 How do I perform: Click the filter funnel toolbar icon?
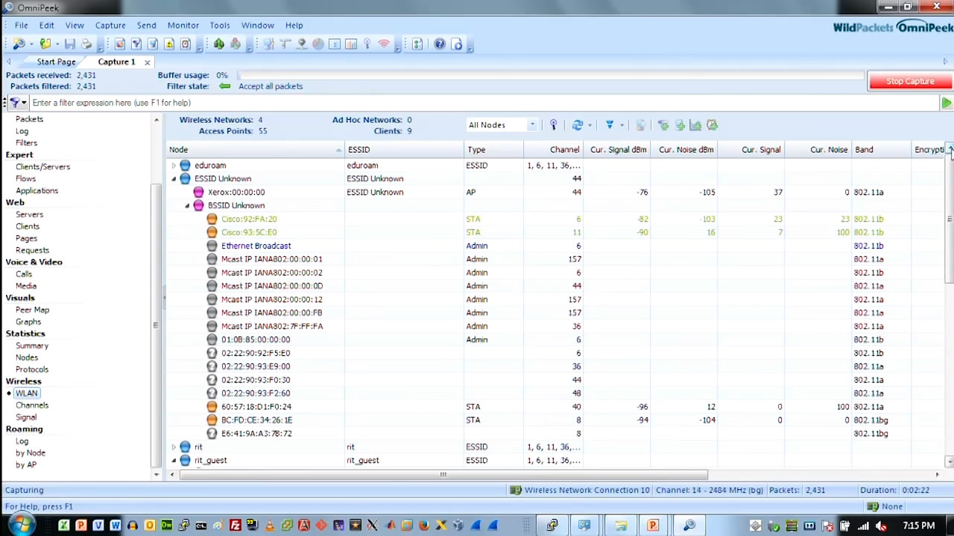[136, 45]
